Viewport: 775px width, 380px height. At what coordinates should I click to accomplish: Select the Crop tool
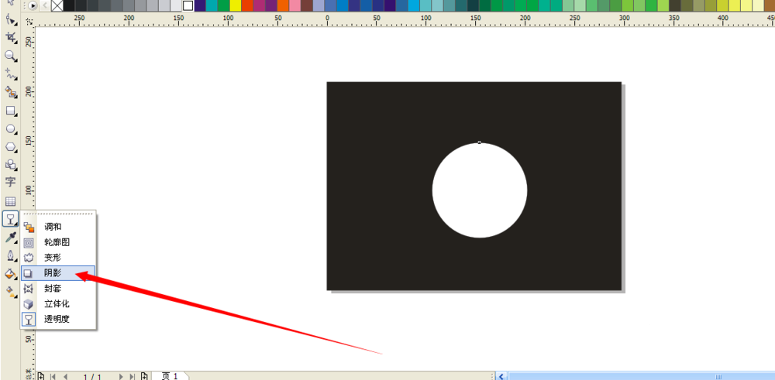pyautogui.click(x=10, y=38)
